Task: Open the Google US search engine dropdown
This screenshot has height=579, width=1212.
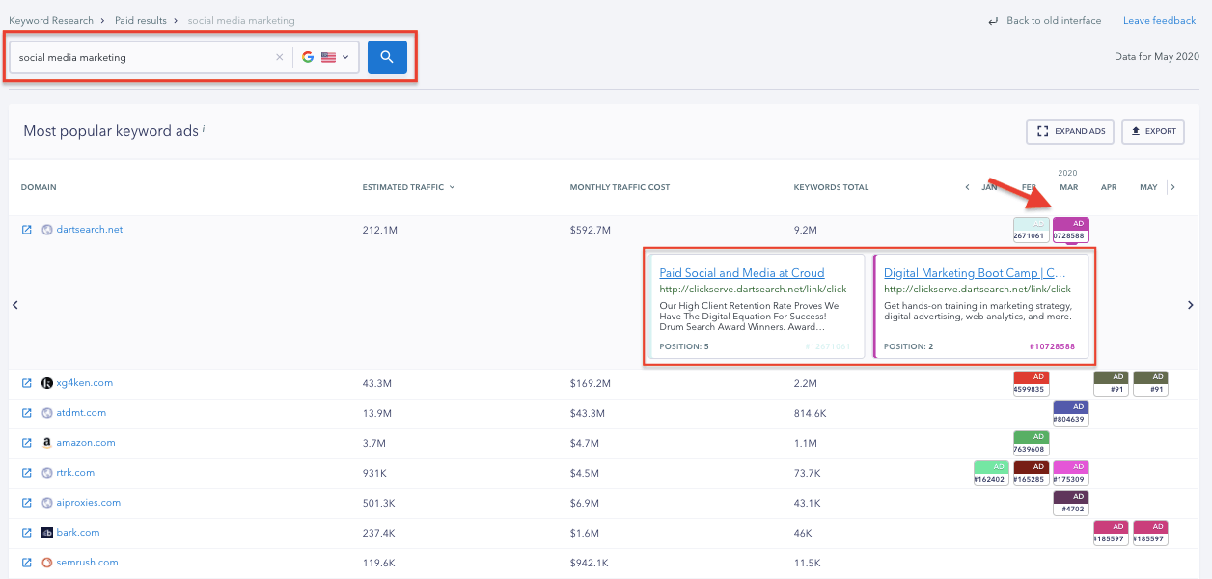Action: click(x=325, y=57)
